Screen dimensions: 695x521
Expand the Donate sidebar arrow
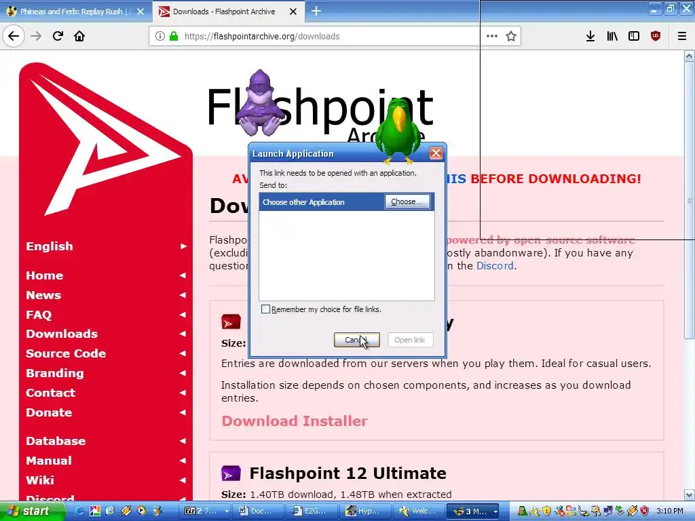click(183, 412)
